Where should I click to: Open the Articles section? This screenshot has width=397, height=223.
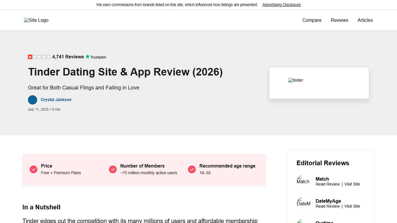365,20
